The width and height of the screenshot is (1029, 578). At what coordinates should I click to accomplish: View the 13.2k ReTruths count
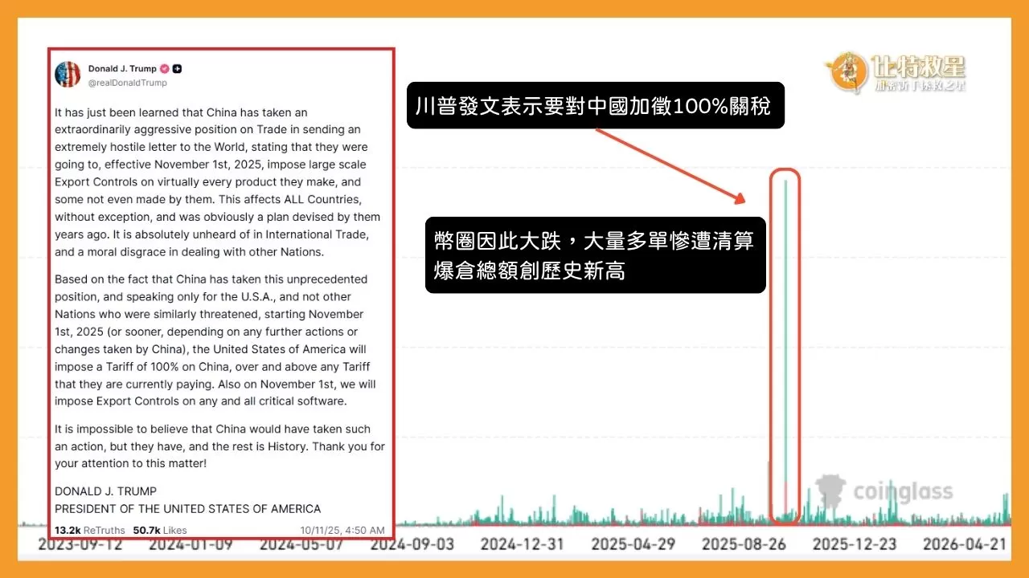pos(90,530)
